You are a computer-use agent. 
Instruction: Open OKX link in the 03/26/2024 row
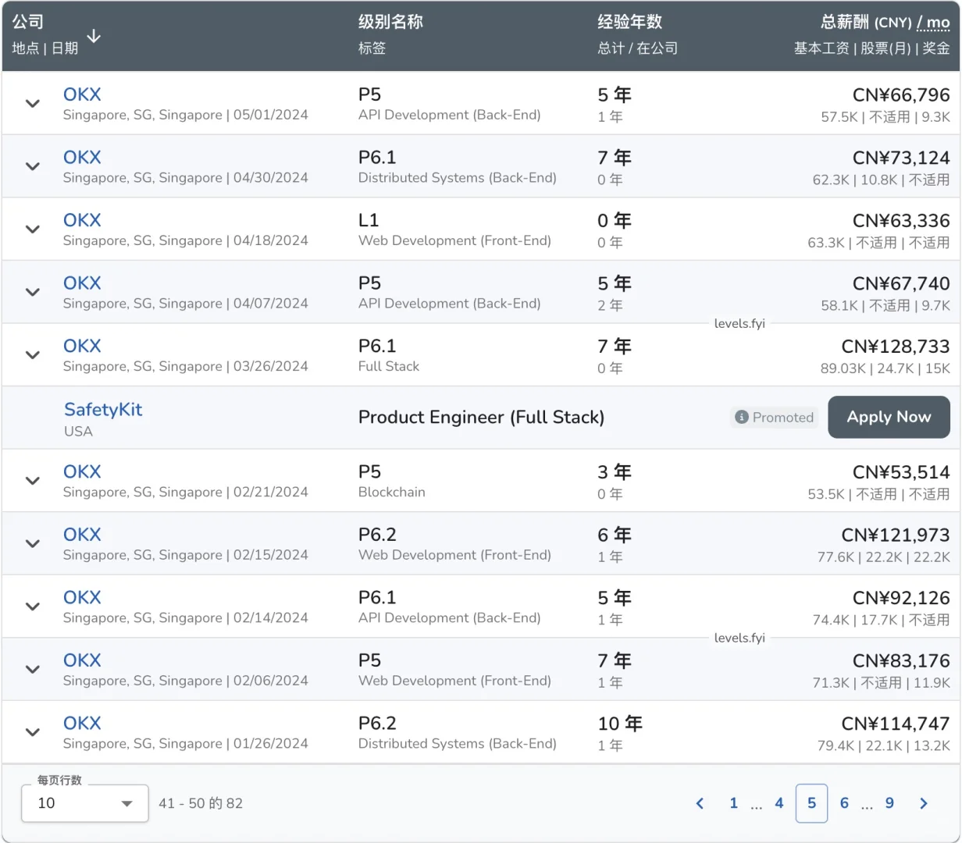click(x=82, y=346)
